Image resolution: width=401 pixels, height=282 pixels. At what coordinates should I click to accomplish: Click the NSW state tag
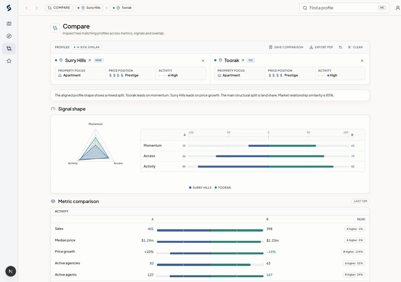point(98,60)
